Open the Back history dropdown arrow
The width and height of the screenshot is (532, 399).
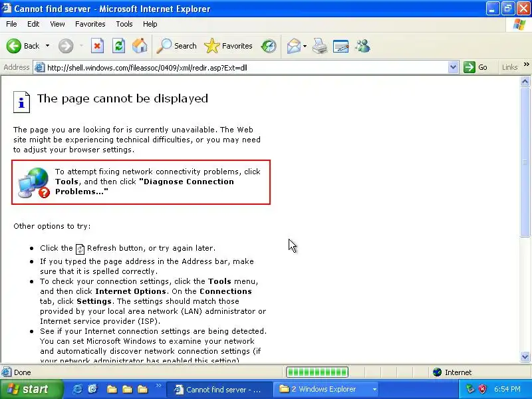47,46
